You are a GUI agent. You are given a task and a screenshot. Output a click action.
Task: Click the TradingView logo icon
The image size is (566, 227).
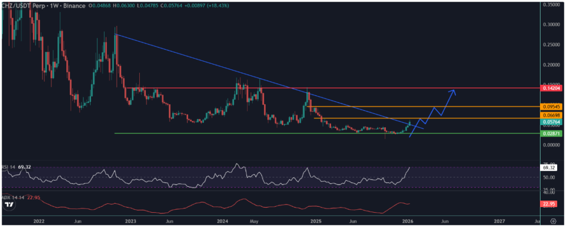click(x=9, y=204)
